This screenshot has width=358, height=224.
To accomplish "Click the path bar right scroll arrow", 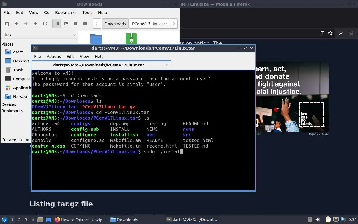I will pyautogui.click(x=173, y=24).
